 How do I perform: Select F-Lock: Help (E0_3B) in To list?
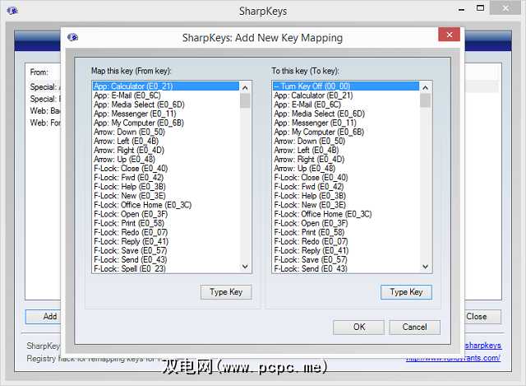pos(346,196)
